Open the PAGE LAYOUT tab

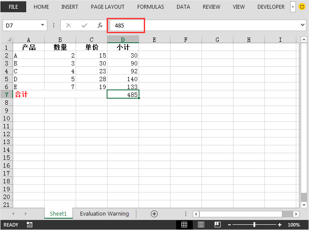(x=108, y=7)
